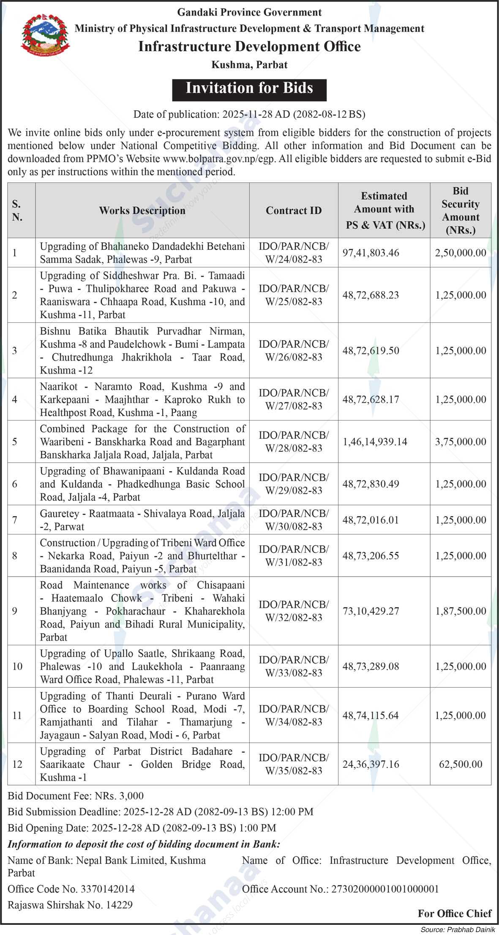Viewport: 499px width, 935px height.
Task: Select contract ID IDO/PAR/NCB/W/32/082-83
Action: click(x=293, y=611)
